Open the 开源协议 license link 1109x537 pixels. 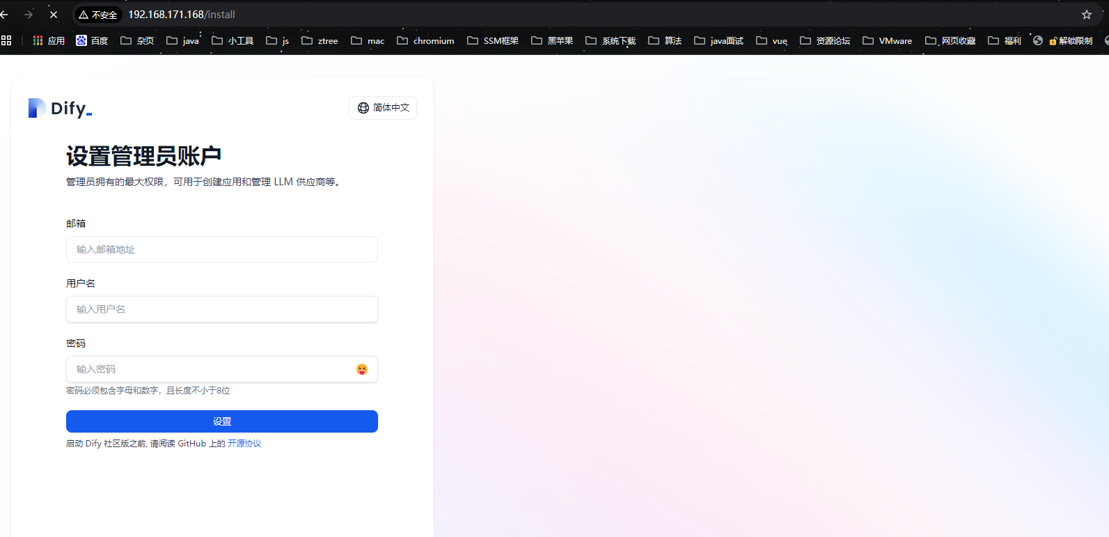click(x=244, y=444)
